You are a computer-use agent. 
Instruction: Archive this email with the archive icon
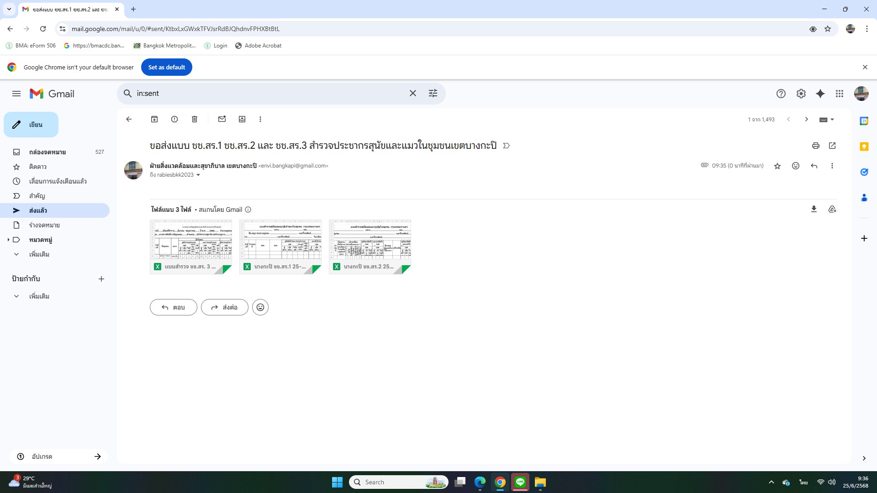click(x=154, y=119)
